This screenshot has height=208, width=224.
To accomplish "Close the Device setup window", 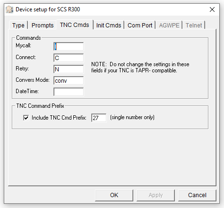I will point(212,9).
